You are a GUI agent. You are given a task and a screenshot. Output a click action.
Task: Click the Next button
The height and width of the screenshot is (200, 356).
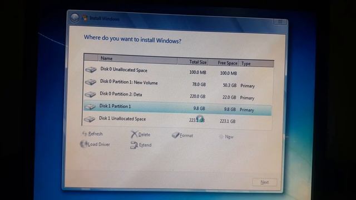point(265,182)
